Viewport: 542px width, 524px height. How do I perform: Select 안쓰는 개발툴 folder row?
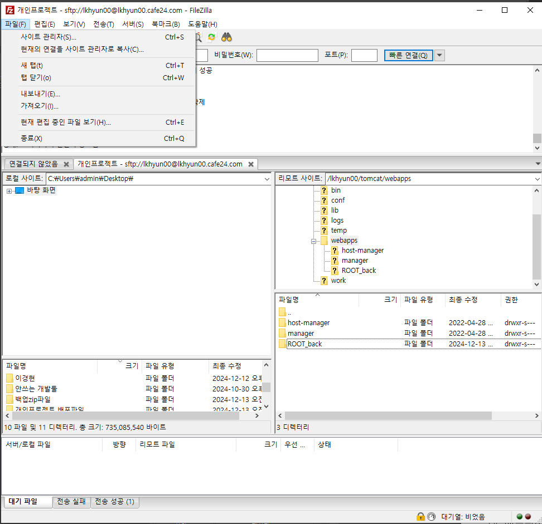(x=133, y=389)
